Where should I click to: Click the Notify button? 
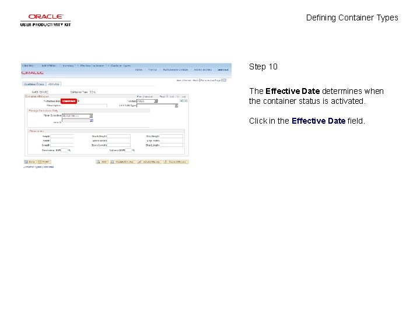(44, 162)
